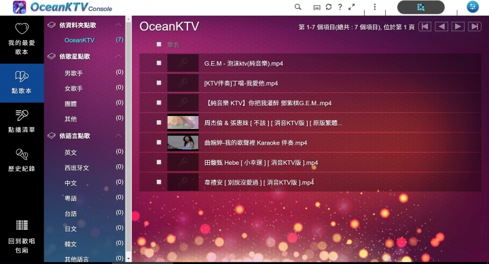
Task: Filter songs by language 日文
Action: tap(71, 229)
